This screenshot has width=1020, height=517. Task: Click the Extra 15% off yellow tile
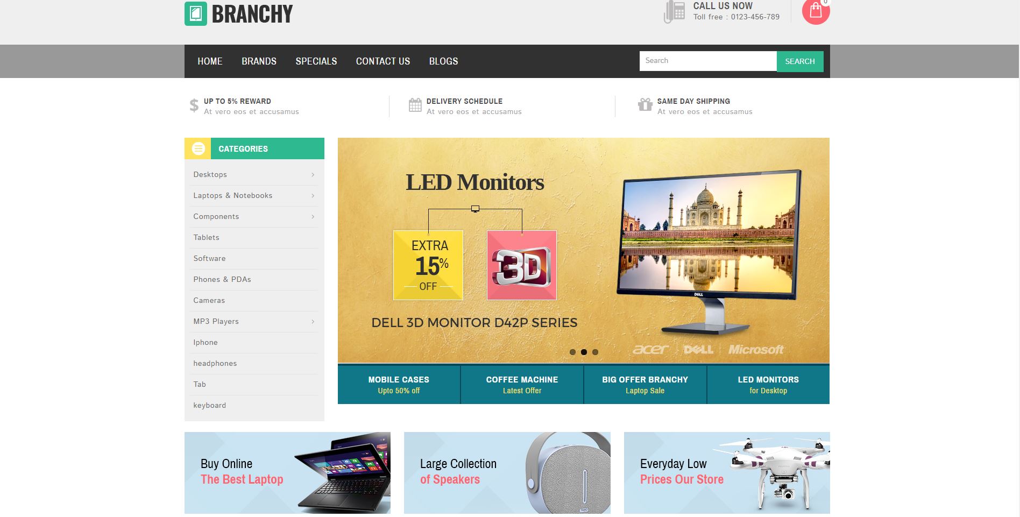tap(428, 265)
